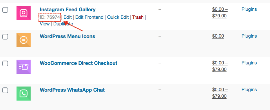Move Instagram Feed Gallery to Trash
This screenshot has height=110, width=270.
138,17
